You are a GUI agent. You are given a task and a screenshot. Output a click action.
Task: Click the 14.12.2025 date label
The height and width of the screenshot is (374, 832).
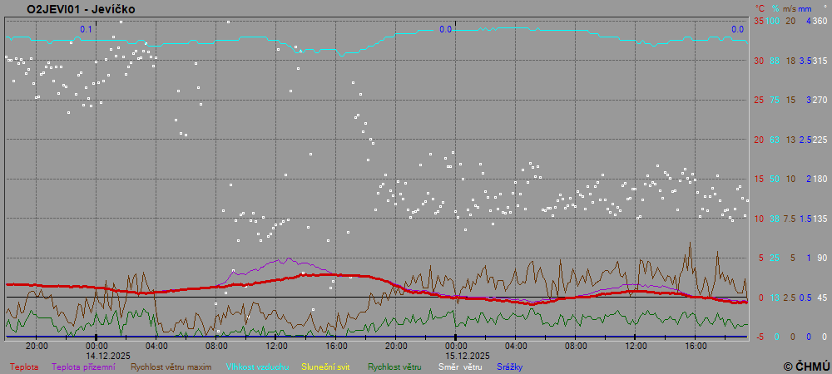pyautogui.click(x=97, y=355)
